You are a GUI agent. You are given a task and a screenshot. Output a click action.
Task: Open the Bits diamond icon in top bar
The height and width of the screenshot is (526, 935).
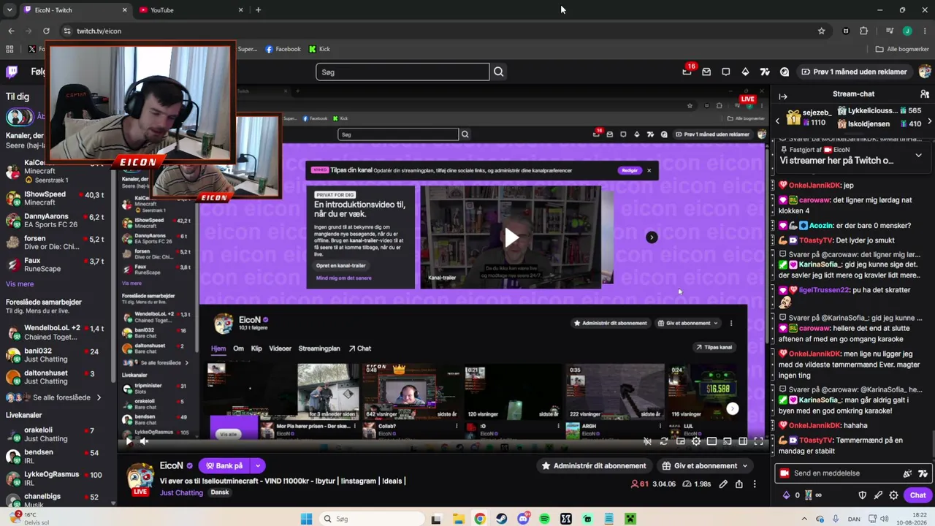pyautogui.click(x=745, y=72)
